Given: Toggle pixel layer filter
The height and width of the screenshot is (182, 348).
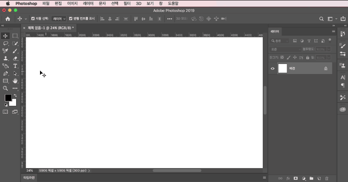Looking at the screenshot, I should [295, 41].
